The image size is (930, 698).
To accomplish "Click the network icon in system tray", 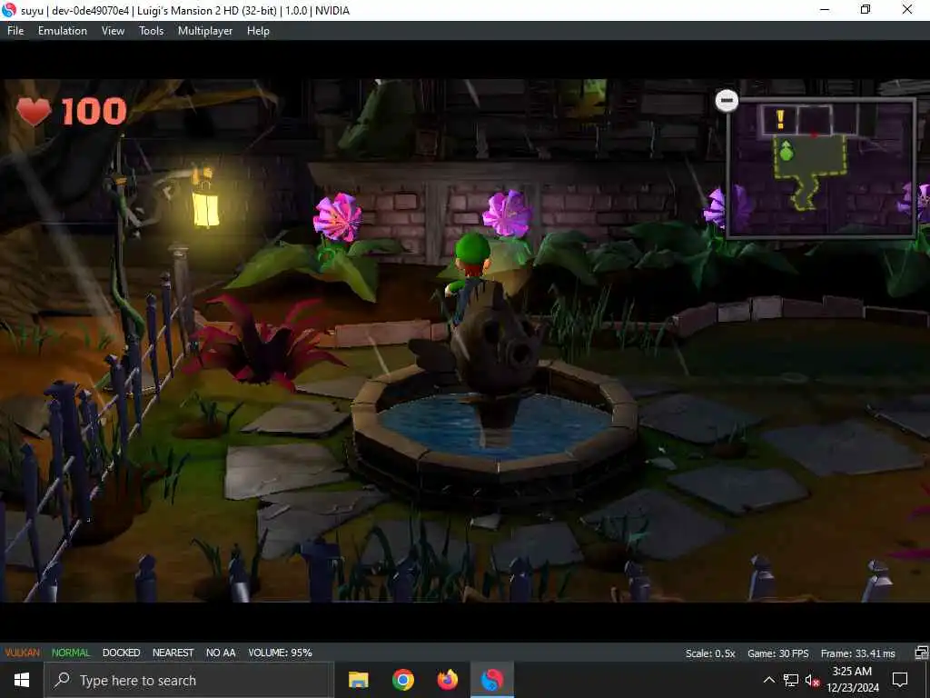I will pyautogui.click(x=791, y=680).
